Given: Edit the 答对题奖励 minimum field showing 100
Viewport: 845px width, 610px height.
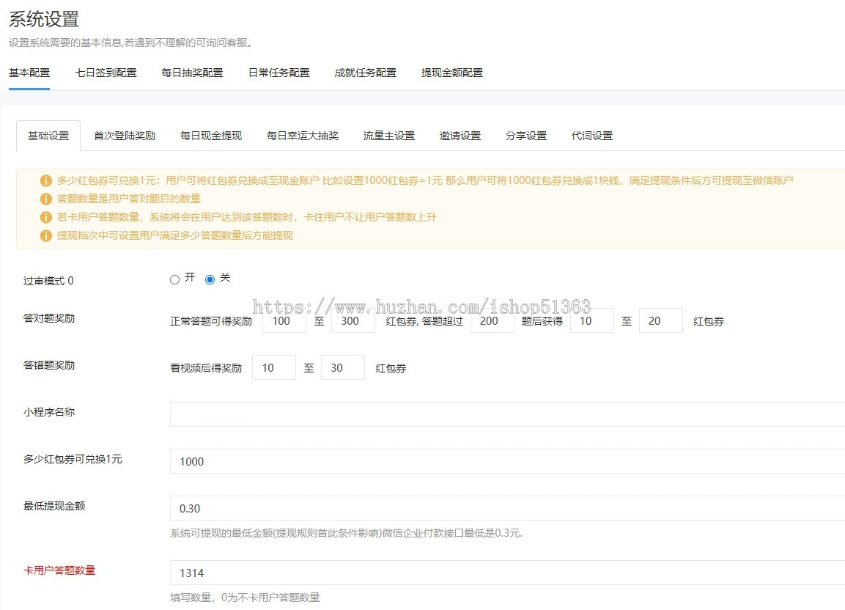Looking at the screenshot, I should click(284, 321).
